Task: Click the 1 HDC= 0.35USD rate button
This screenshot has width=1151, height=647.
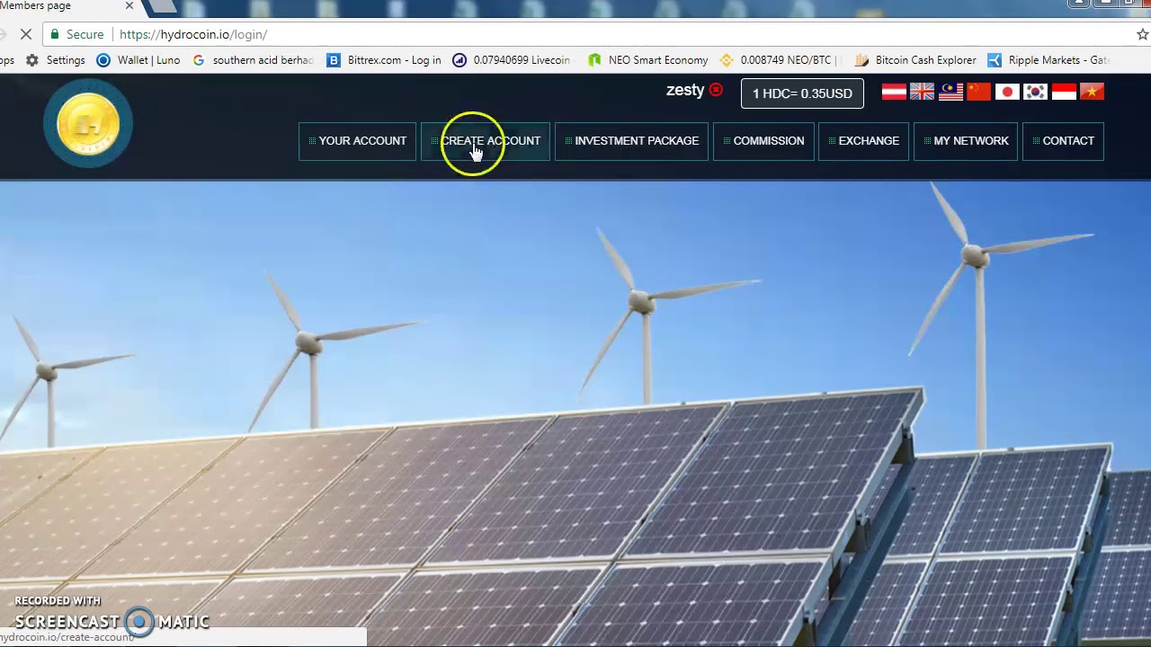Action: 802,93
